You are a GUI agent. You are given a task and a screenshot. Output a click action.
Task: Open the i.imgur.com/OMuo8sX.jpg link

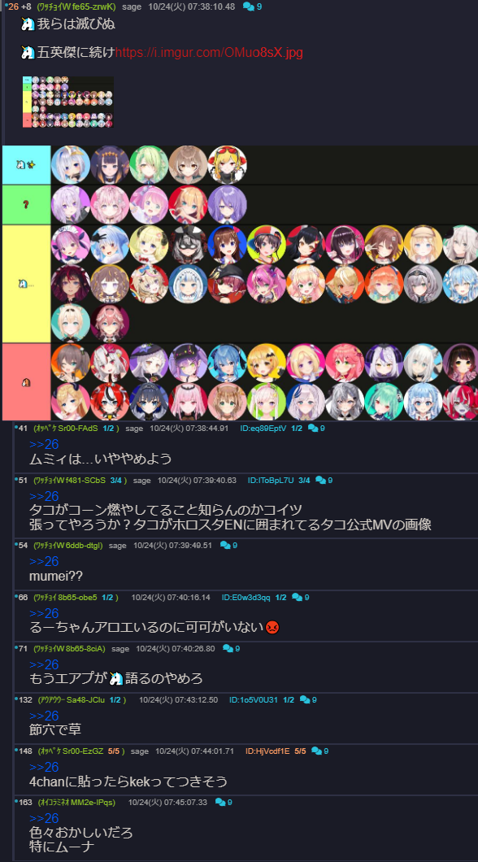(210, 53)
